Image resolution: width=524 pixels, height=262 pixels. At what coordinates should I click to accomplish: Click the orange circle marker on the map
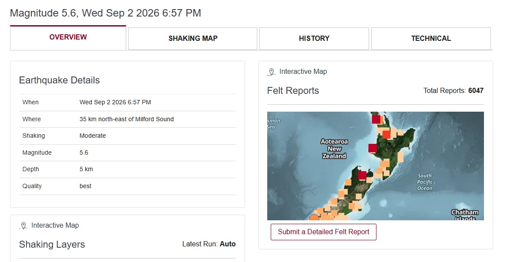(314, 217)
